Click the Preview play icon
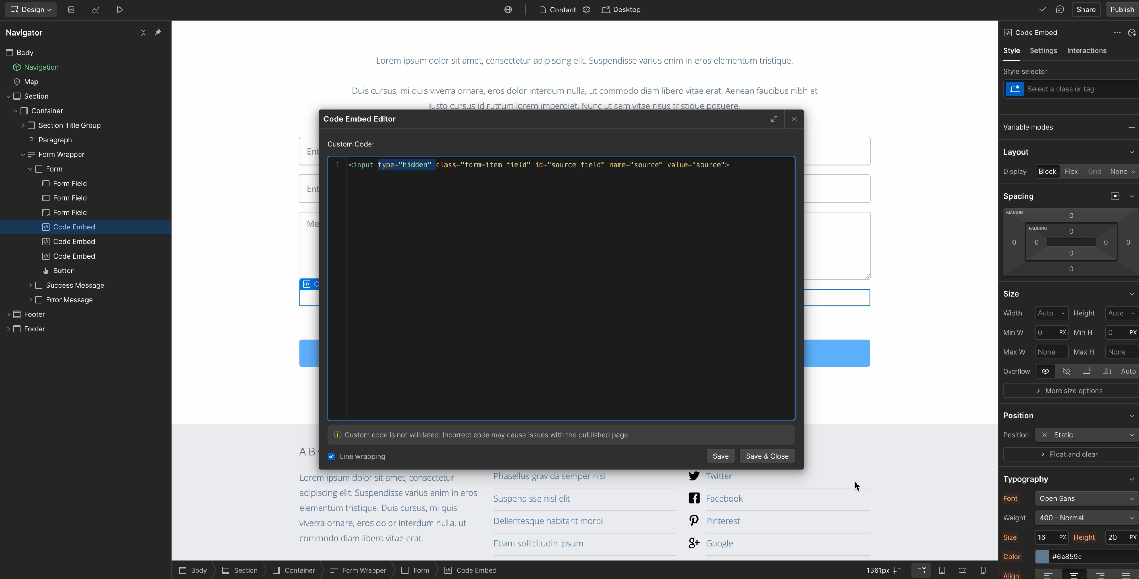Viewport: 1139px width, 579px height. (x=120, y=9)
